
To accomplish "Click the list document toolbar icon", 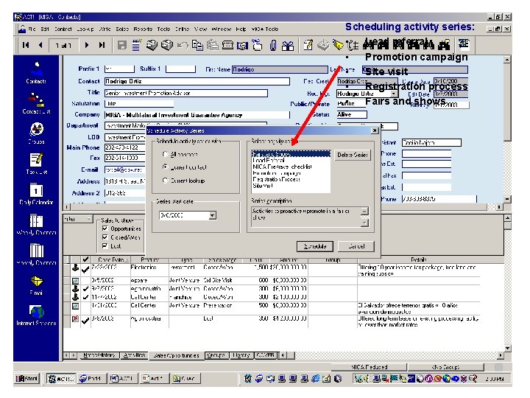I will coord(136,46).
